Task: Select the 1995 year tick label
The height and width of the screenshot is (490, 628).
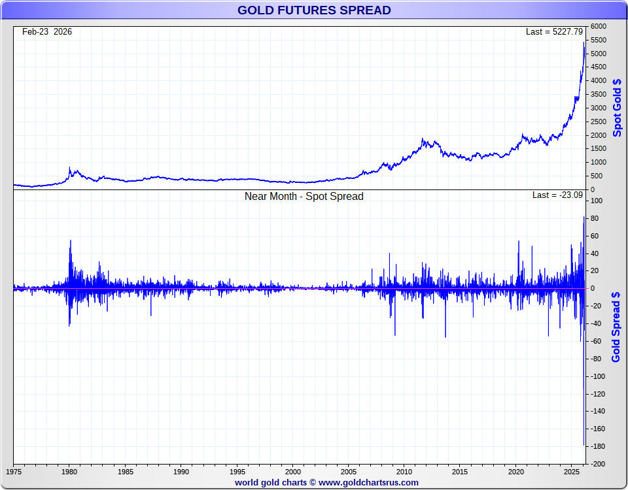Action: (237, 472)
